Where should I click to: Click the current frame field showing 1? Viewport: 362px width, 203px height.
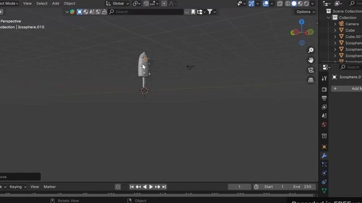click(239, 187)
